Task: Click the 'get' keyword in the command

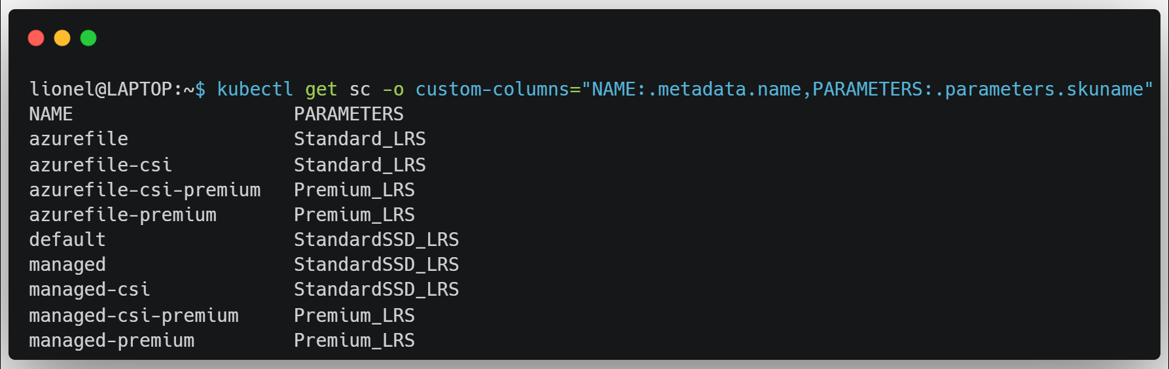Action: click(x=321, y=90)
